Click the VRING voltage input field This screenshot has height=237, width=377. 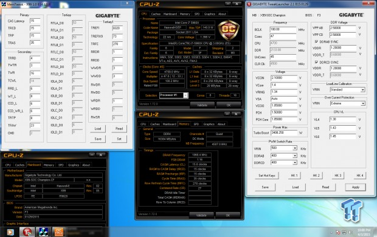[284, 92]
